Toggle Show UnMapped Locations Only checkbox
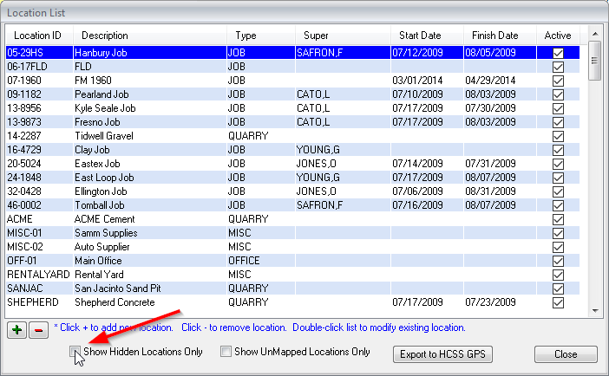The image size is (609, 376). [x=226, y=353]
